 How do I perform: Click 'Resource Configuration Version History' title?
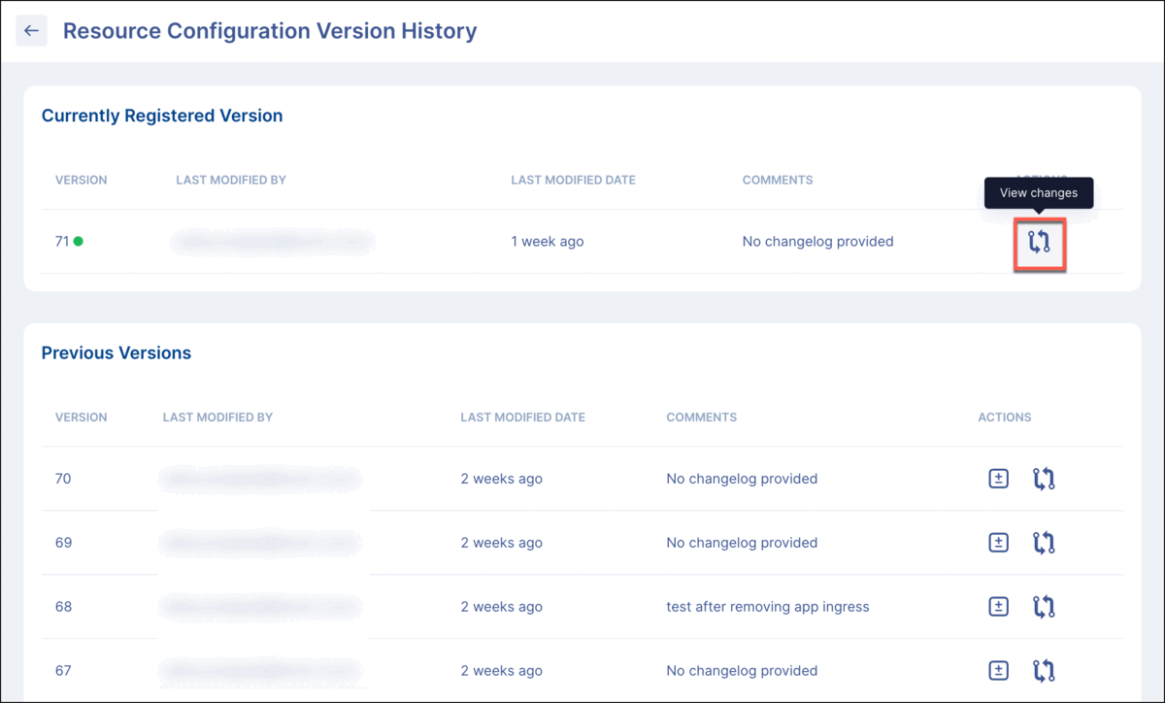[x=270, y=31]
